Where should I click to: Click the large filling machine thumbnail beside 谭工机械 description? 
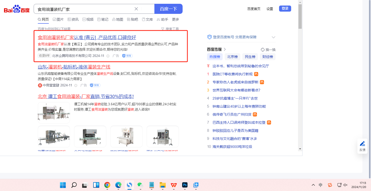pyautogui.click(x=54, y=113)
